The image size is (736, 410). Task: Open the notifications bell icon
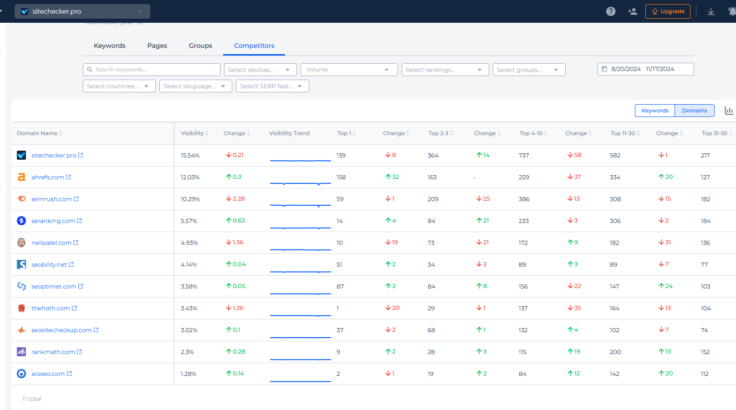click(x=732, y=11)
